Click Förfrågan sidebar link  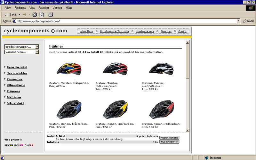(14, 97)
